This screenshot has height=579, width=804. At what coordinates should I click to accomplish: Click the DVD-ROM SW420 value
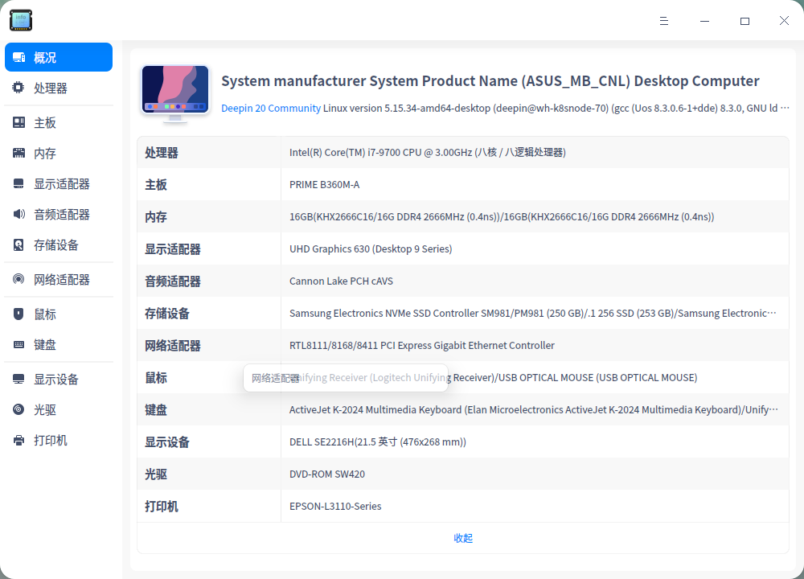coord(327,474)
